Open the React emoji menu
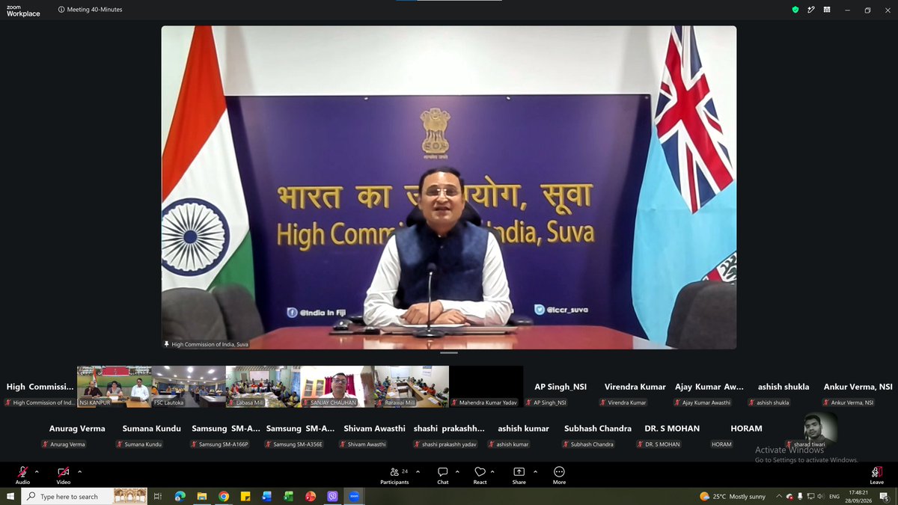Image resolution: width=898 pixels, height=505 pixels. tap(480, 475)
